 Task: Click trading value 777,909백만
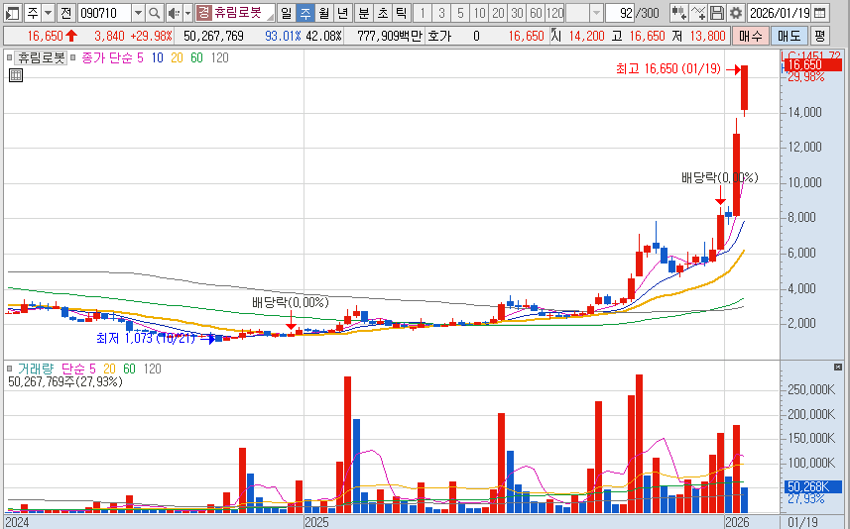pos(389,36)
